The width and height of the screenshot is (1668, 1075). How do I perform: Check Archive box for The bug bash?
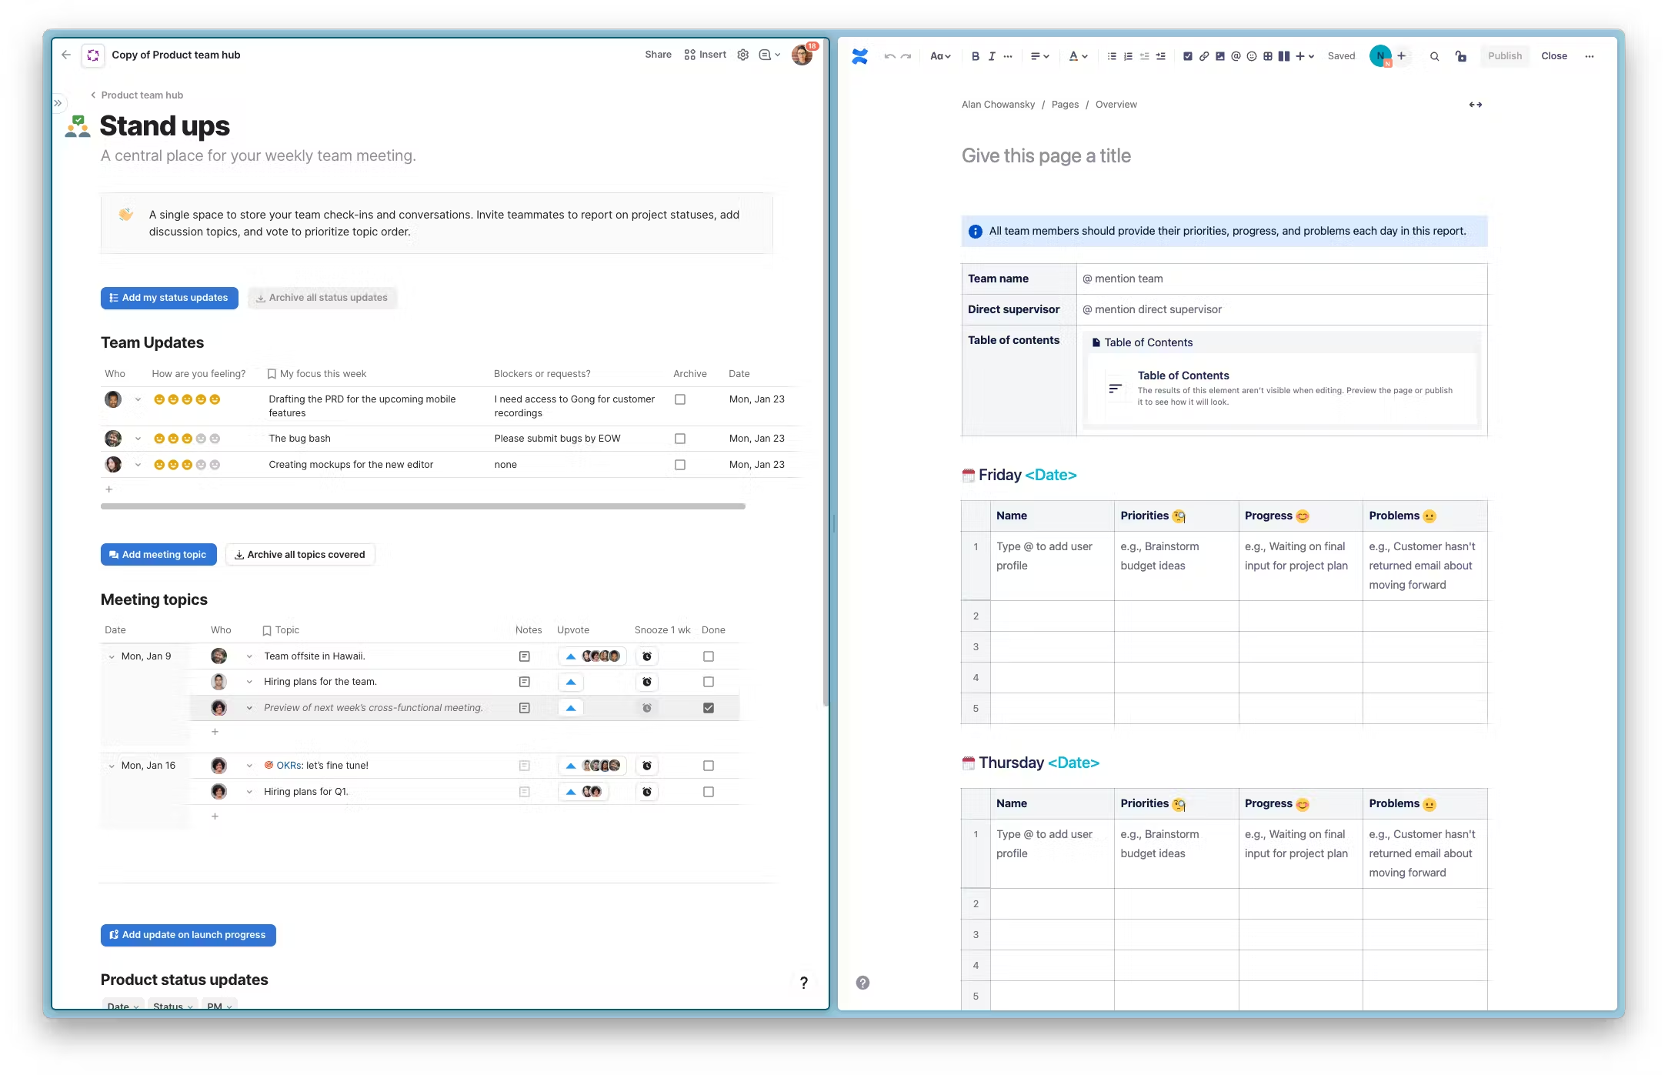click(680, 439)
